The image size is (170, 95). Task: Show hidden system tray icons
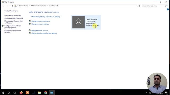pos(147,93)
